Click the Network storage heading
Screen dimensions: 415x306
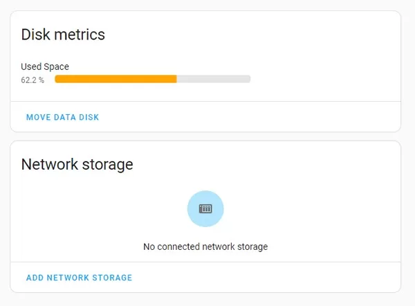pyautogui.click(x=77, y=164)
